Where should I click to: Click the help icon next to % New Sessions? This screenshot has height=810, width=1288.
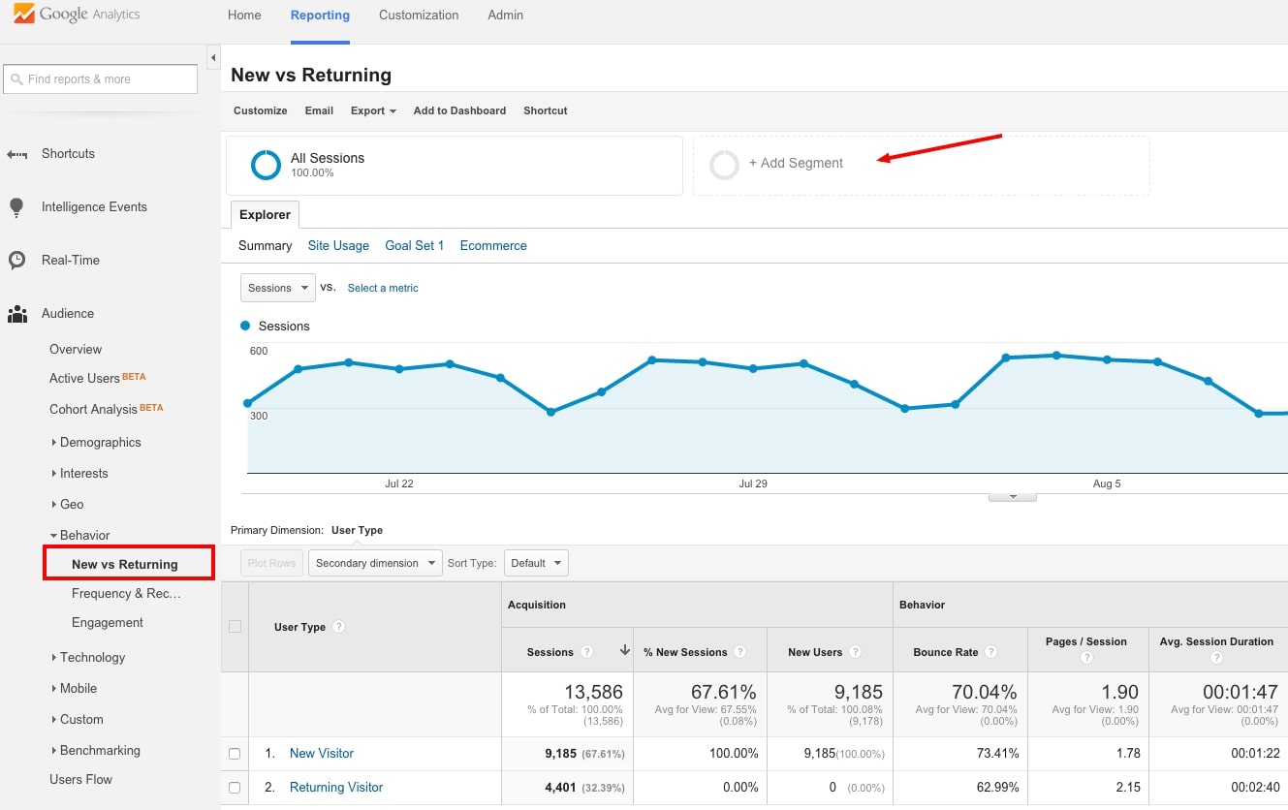coord(739,652)
